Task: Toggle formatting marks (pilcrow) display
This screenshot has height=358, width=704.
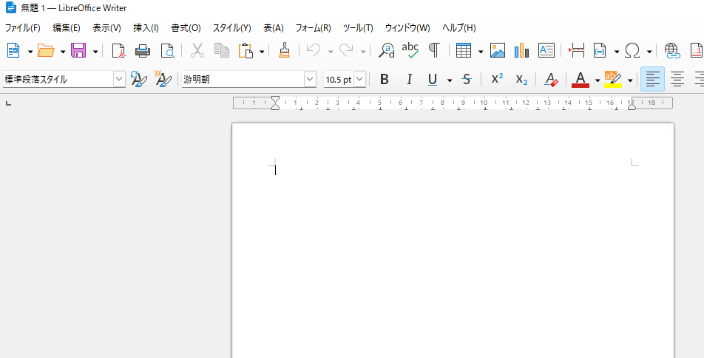Action: 434,51
